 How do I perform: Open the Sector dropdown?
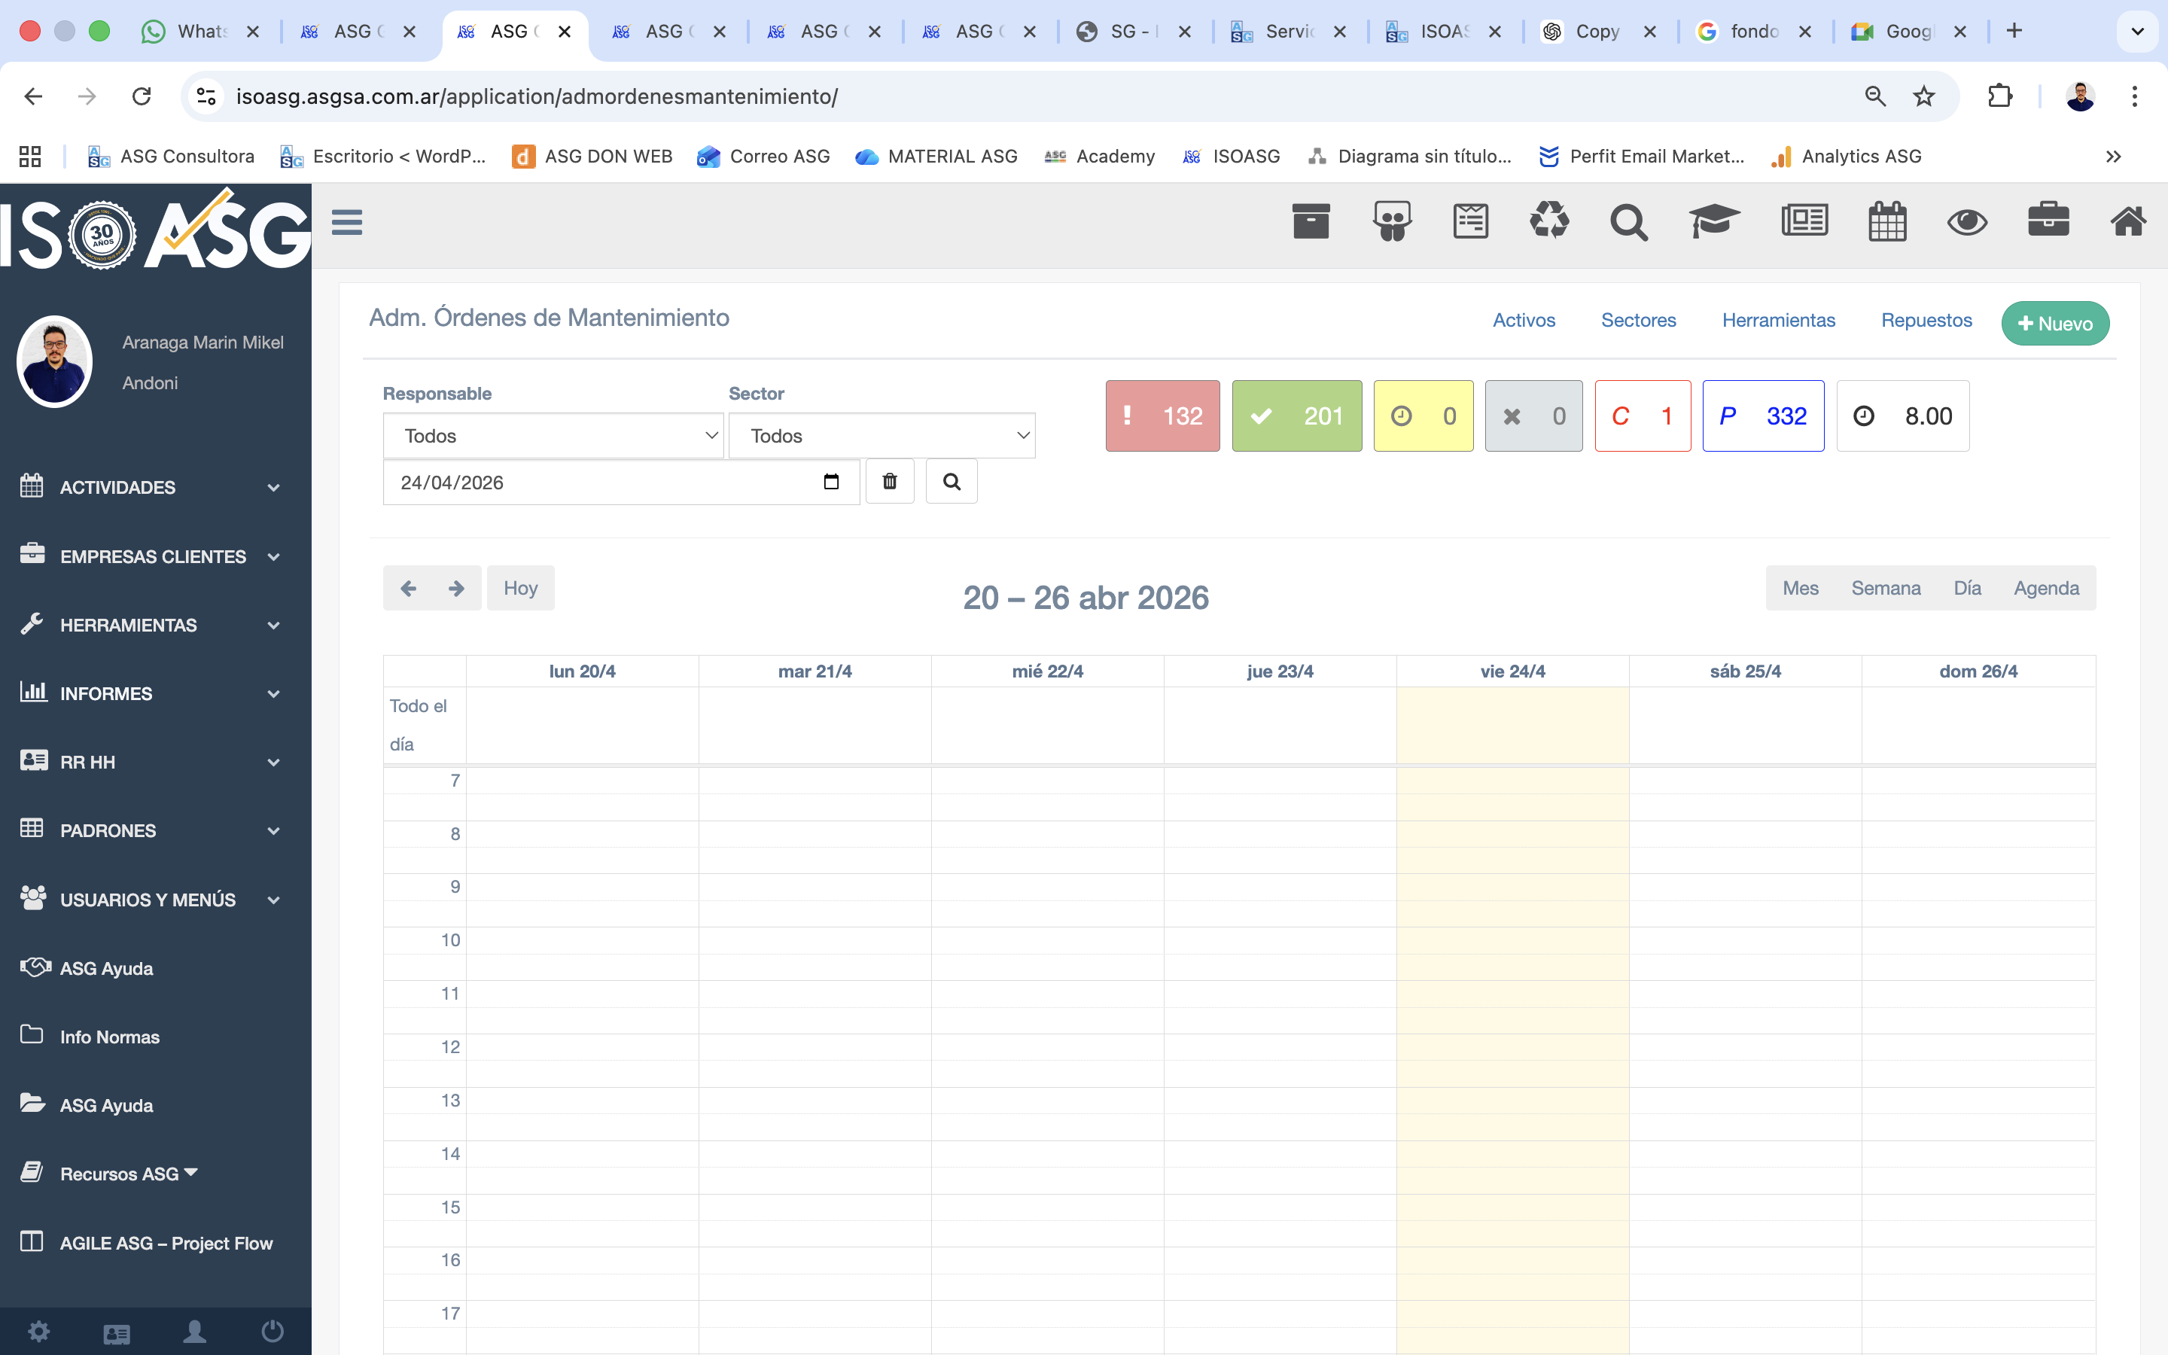click(x=882, y=437)
